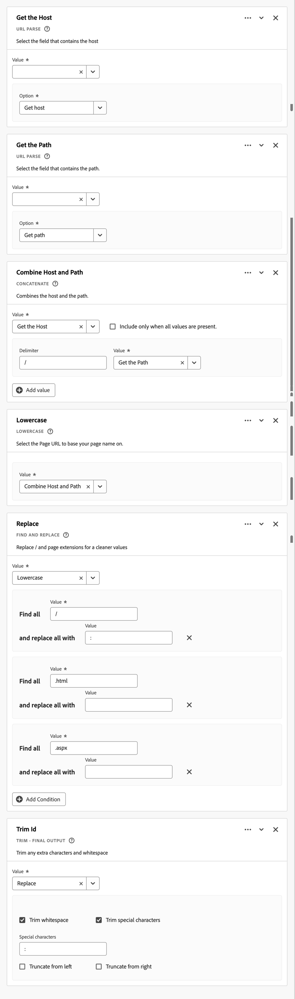Delete the .html find-and-replace condition
The width and height of the screenshot is (295, 999).
click(189, 705)
